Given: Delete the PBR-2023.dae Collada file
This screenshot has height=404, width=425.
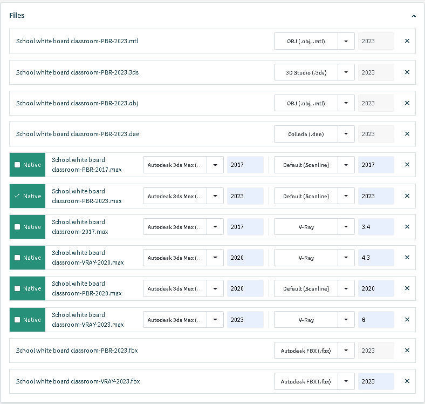Looking at the screenshot, I should (407, 134).
